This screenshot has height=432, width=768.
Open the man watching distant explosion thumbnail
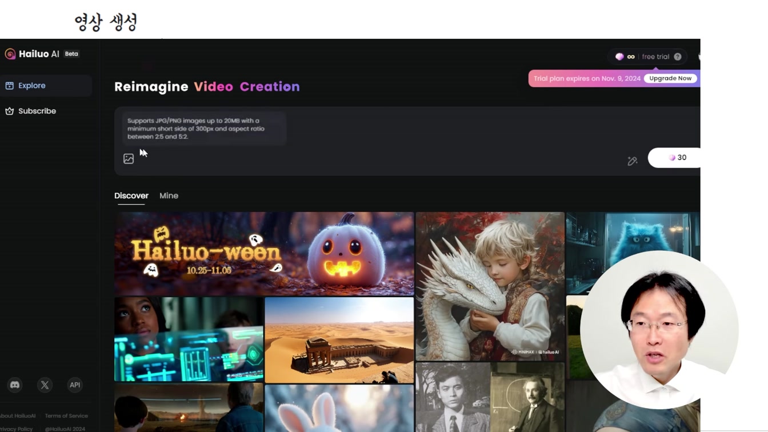click(x=189, y=407)
